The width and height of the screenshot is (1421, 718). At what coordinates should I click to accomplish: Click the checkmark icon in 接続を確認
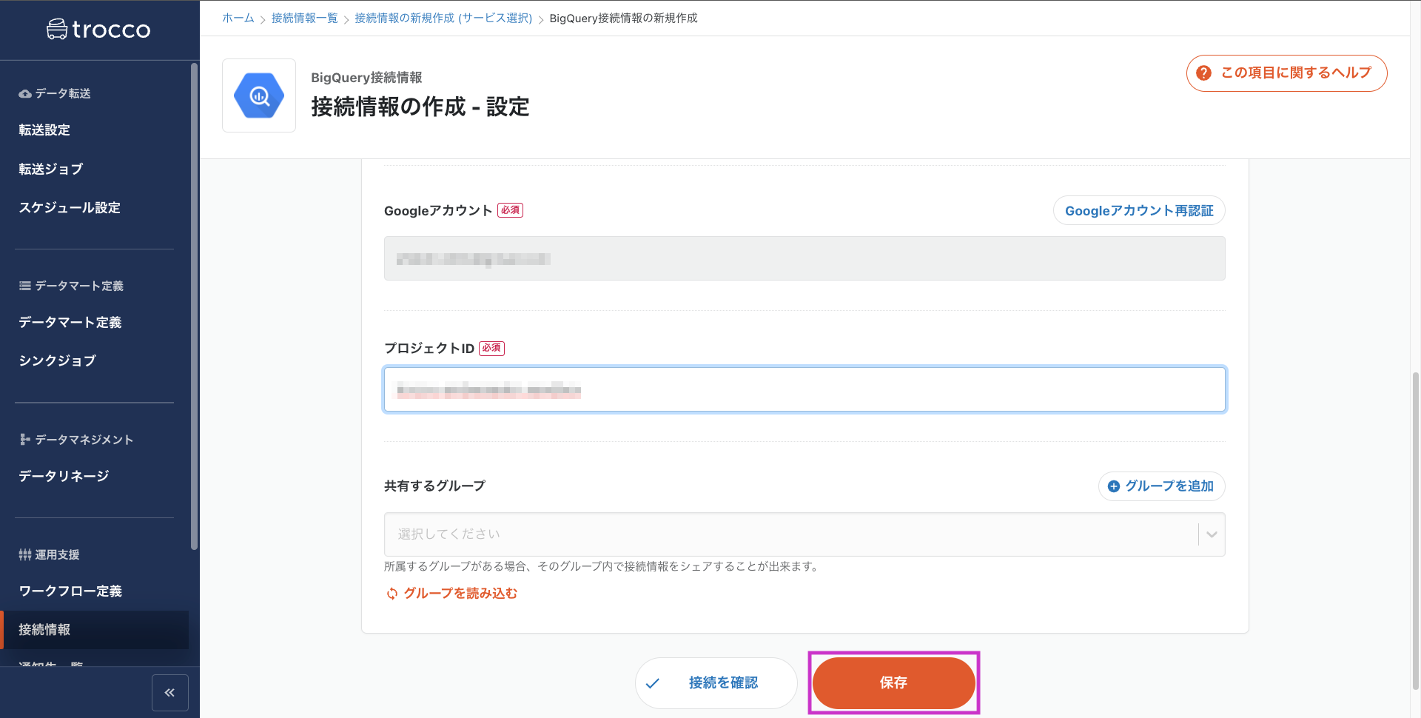point(653,683)
